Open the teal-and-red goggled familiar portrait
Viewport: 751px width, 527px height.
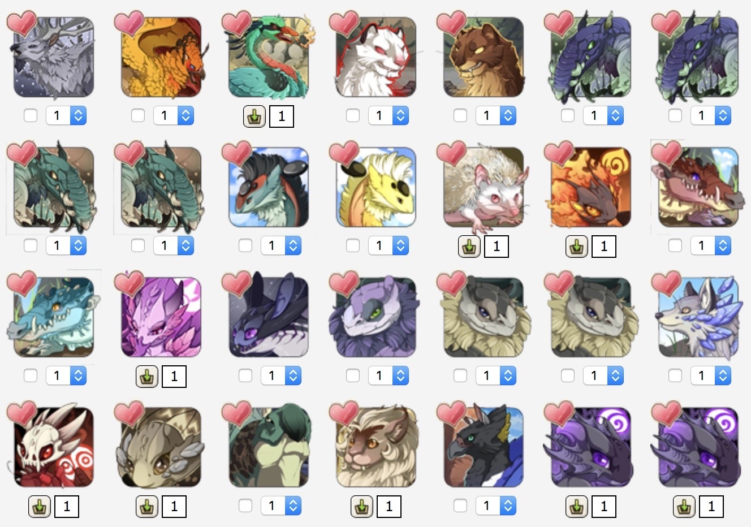coord(269,187)
